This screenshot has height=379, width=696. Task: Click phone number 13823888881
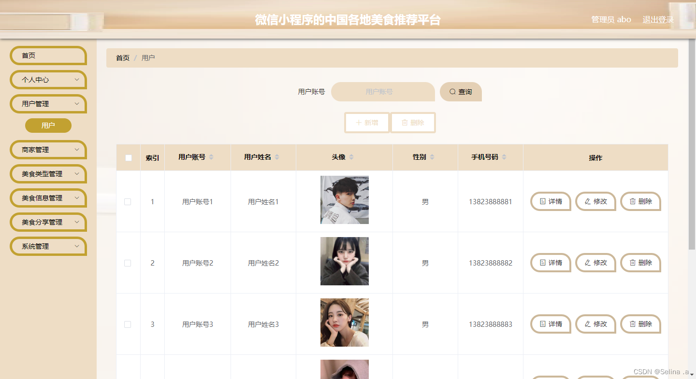pos(491,202)
